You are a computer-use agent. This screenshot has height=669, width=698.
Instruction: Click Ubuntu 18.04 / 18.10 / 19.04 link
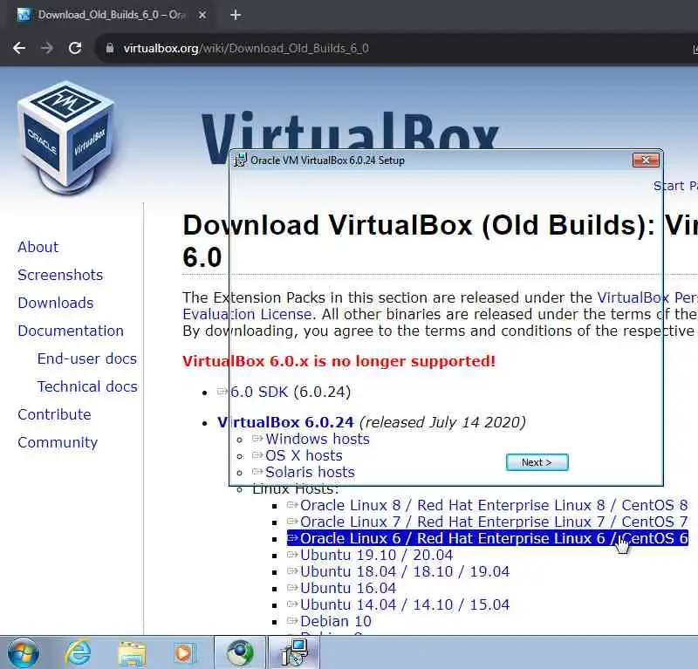coord(405,571)
